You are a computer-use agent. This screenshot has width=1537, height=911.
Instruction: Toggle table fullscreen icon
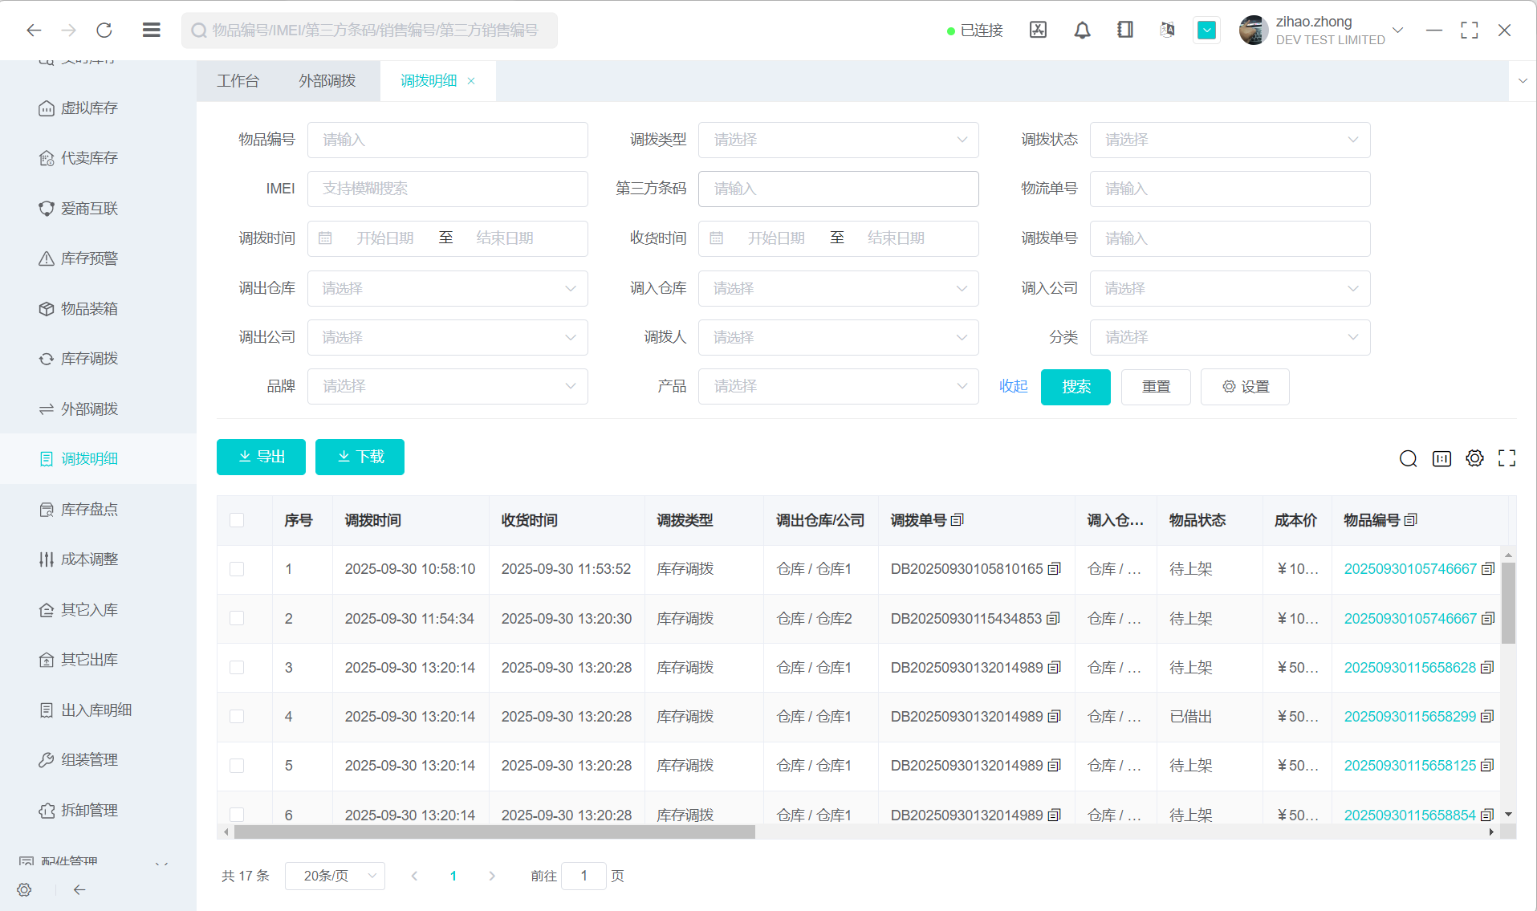click(1507, 458)
